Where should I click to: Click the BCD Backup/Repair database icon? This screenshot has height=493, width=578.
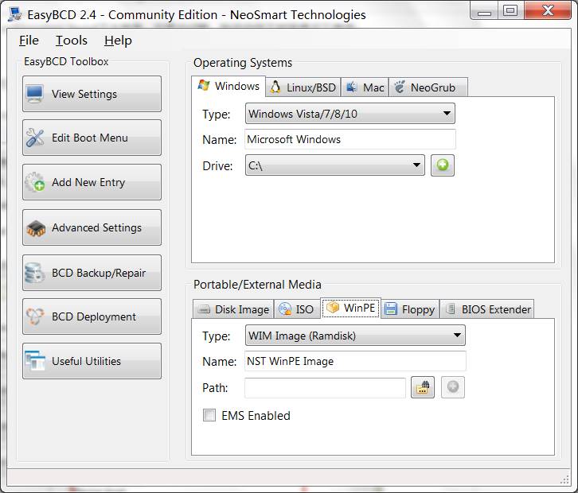coord(34,273)
